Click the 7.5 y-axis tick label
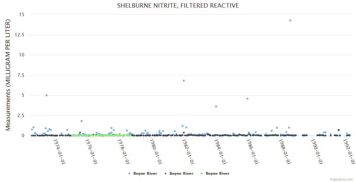The height and width of the screenshot is (182, 356). point(21,75)
